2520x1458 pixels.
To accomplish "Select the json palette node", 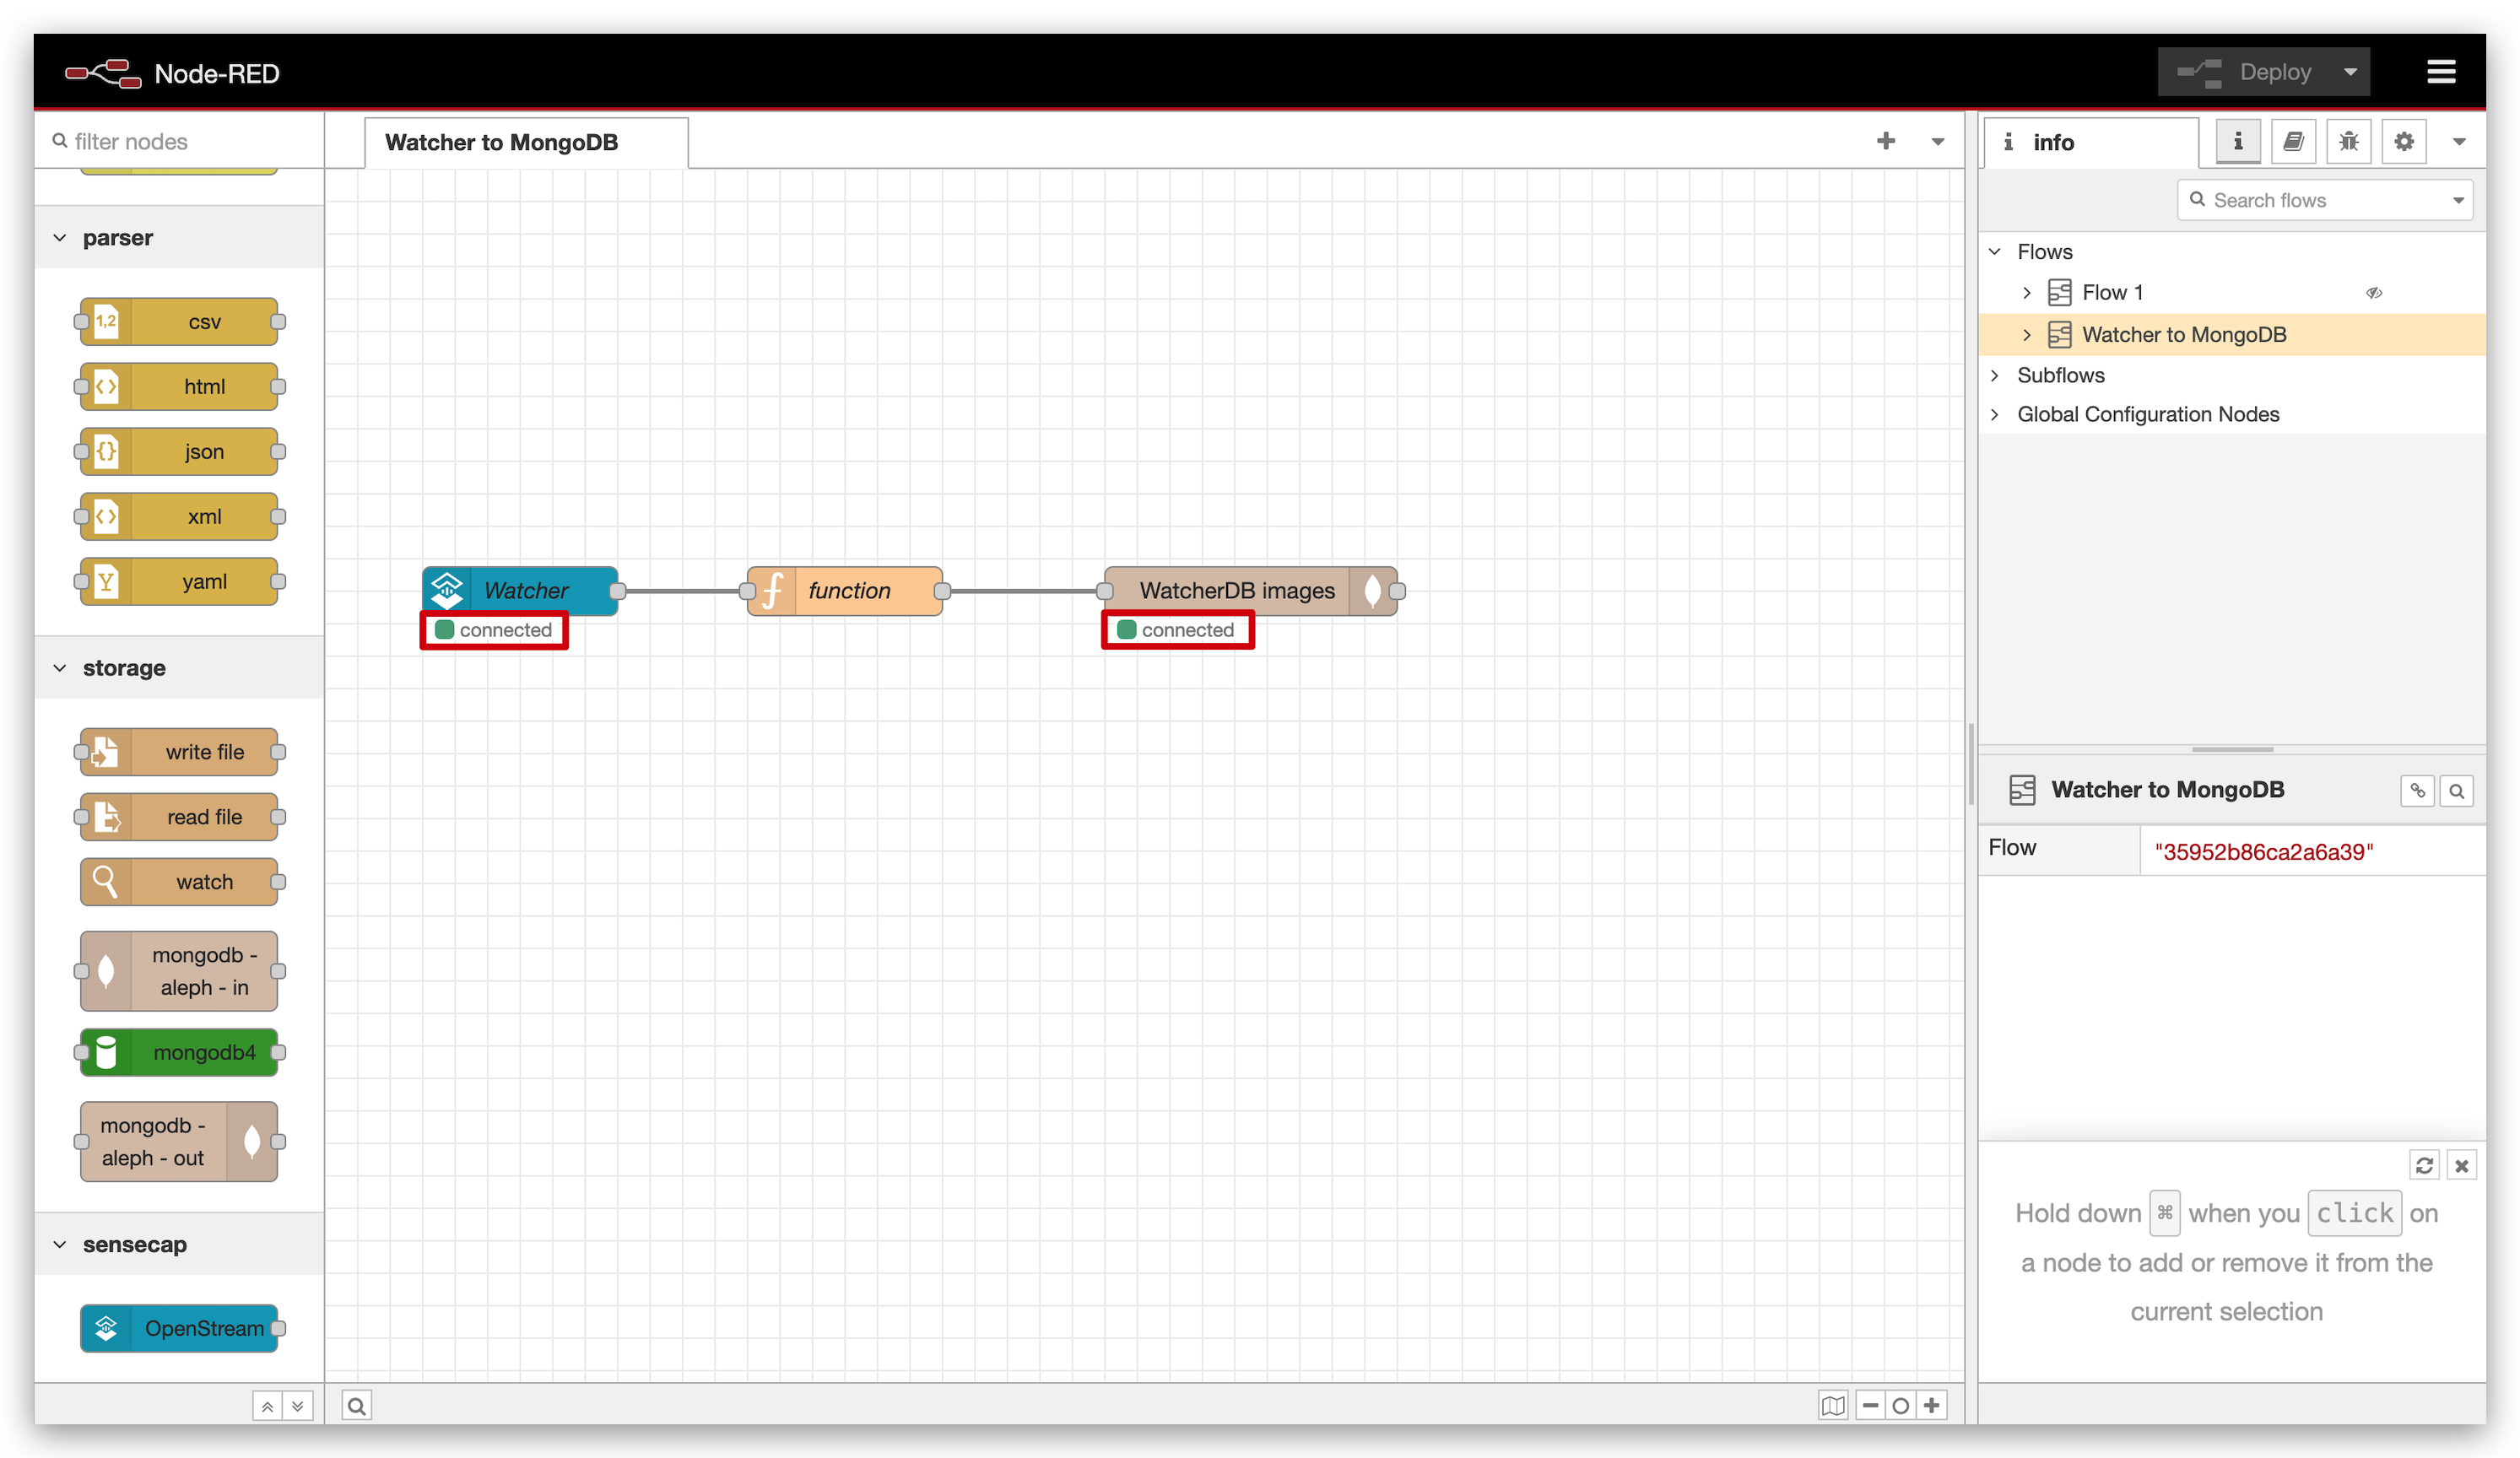I will coord(179,452).
